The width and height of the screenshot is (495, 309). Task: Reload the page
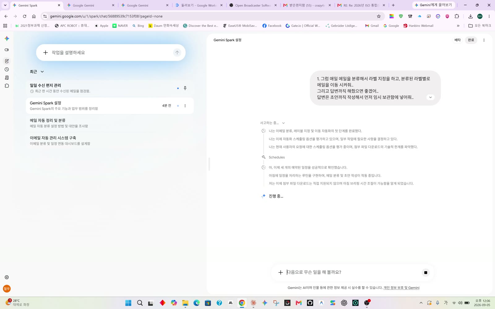[24, 16]
